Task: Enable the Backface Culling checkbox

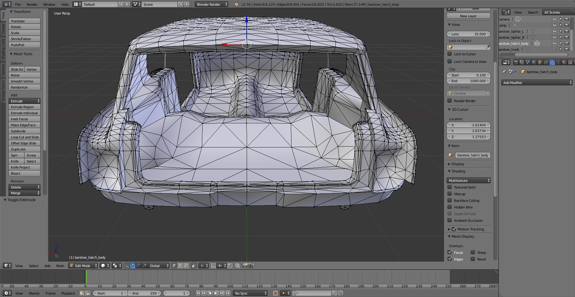Action: [450, 201]
